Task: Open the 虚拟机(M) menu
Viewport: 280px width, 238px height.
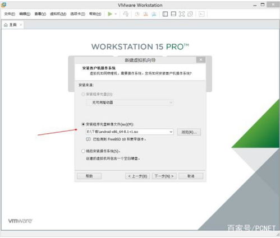Action: [x=58, y=14]
